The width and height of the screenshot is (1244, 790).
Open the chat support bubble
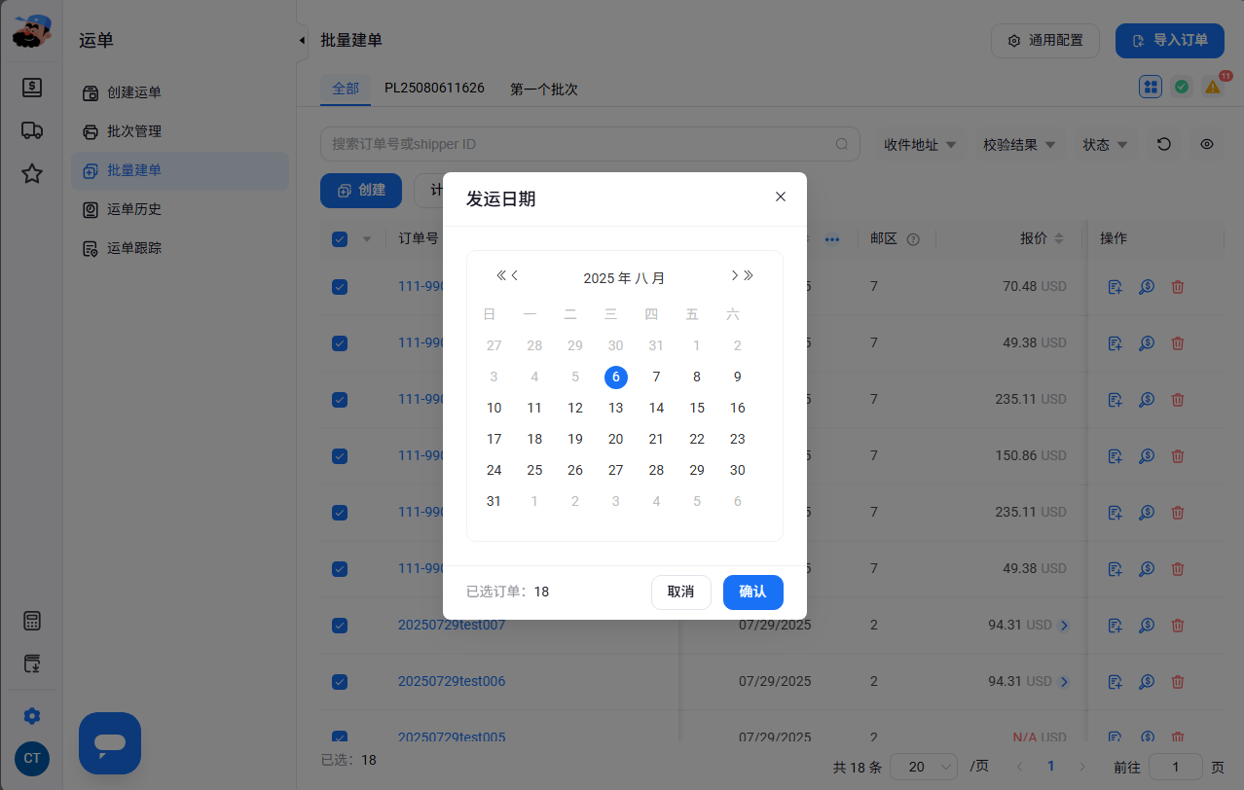110,743
